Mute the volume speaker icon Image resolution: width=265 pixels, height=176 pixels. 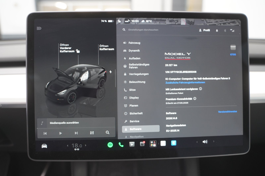(205, 142)
